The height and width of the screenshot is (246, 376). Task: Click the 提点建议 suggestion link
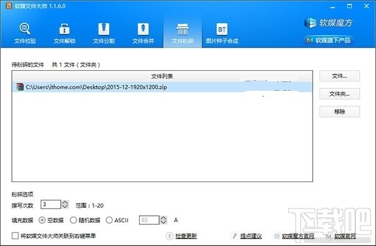[251, 236]
